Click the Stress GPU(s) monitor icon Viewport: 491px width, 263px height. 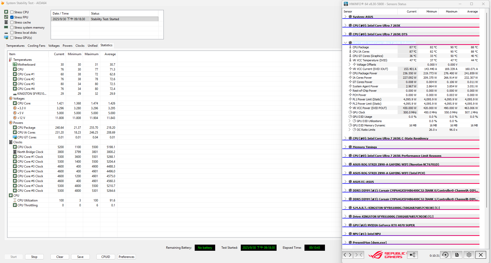6,38
